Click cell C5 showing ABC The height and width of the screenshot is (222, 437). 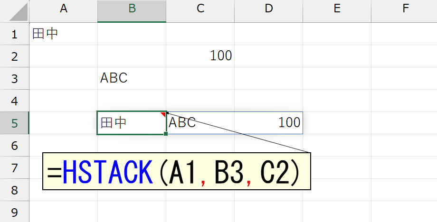tap(200, 123)
